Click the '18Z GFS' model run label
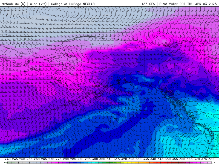 point(148,4)
